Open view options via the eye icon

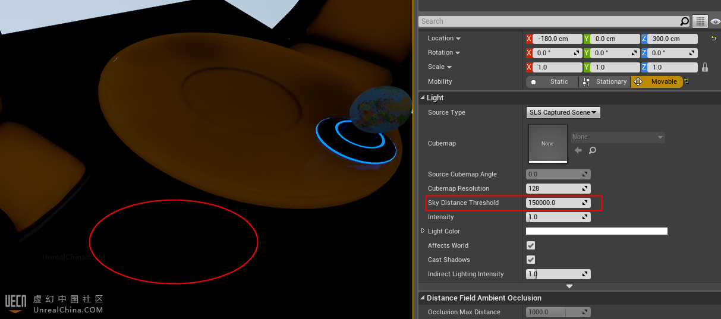715,21
